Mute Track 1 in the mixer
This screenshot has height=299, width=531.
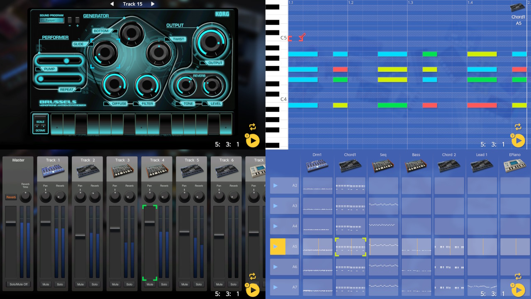coord(46,284)
